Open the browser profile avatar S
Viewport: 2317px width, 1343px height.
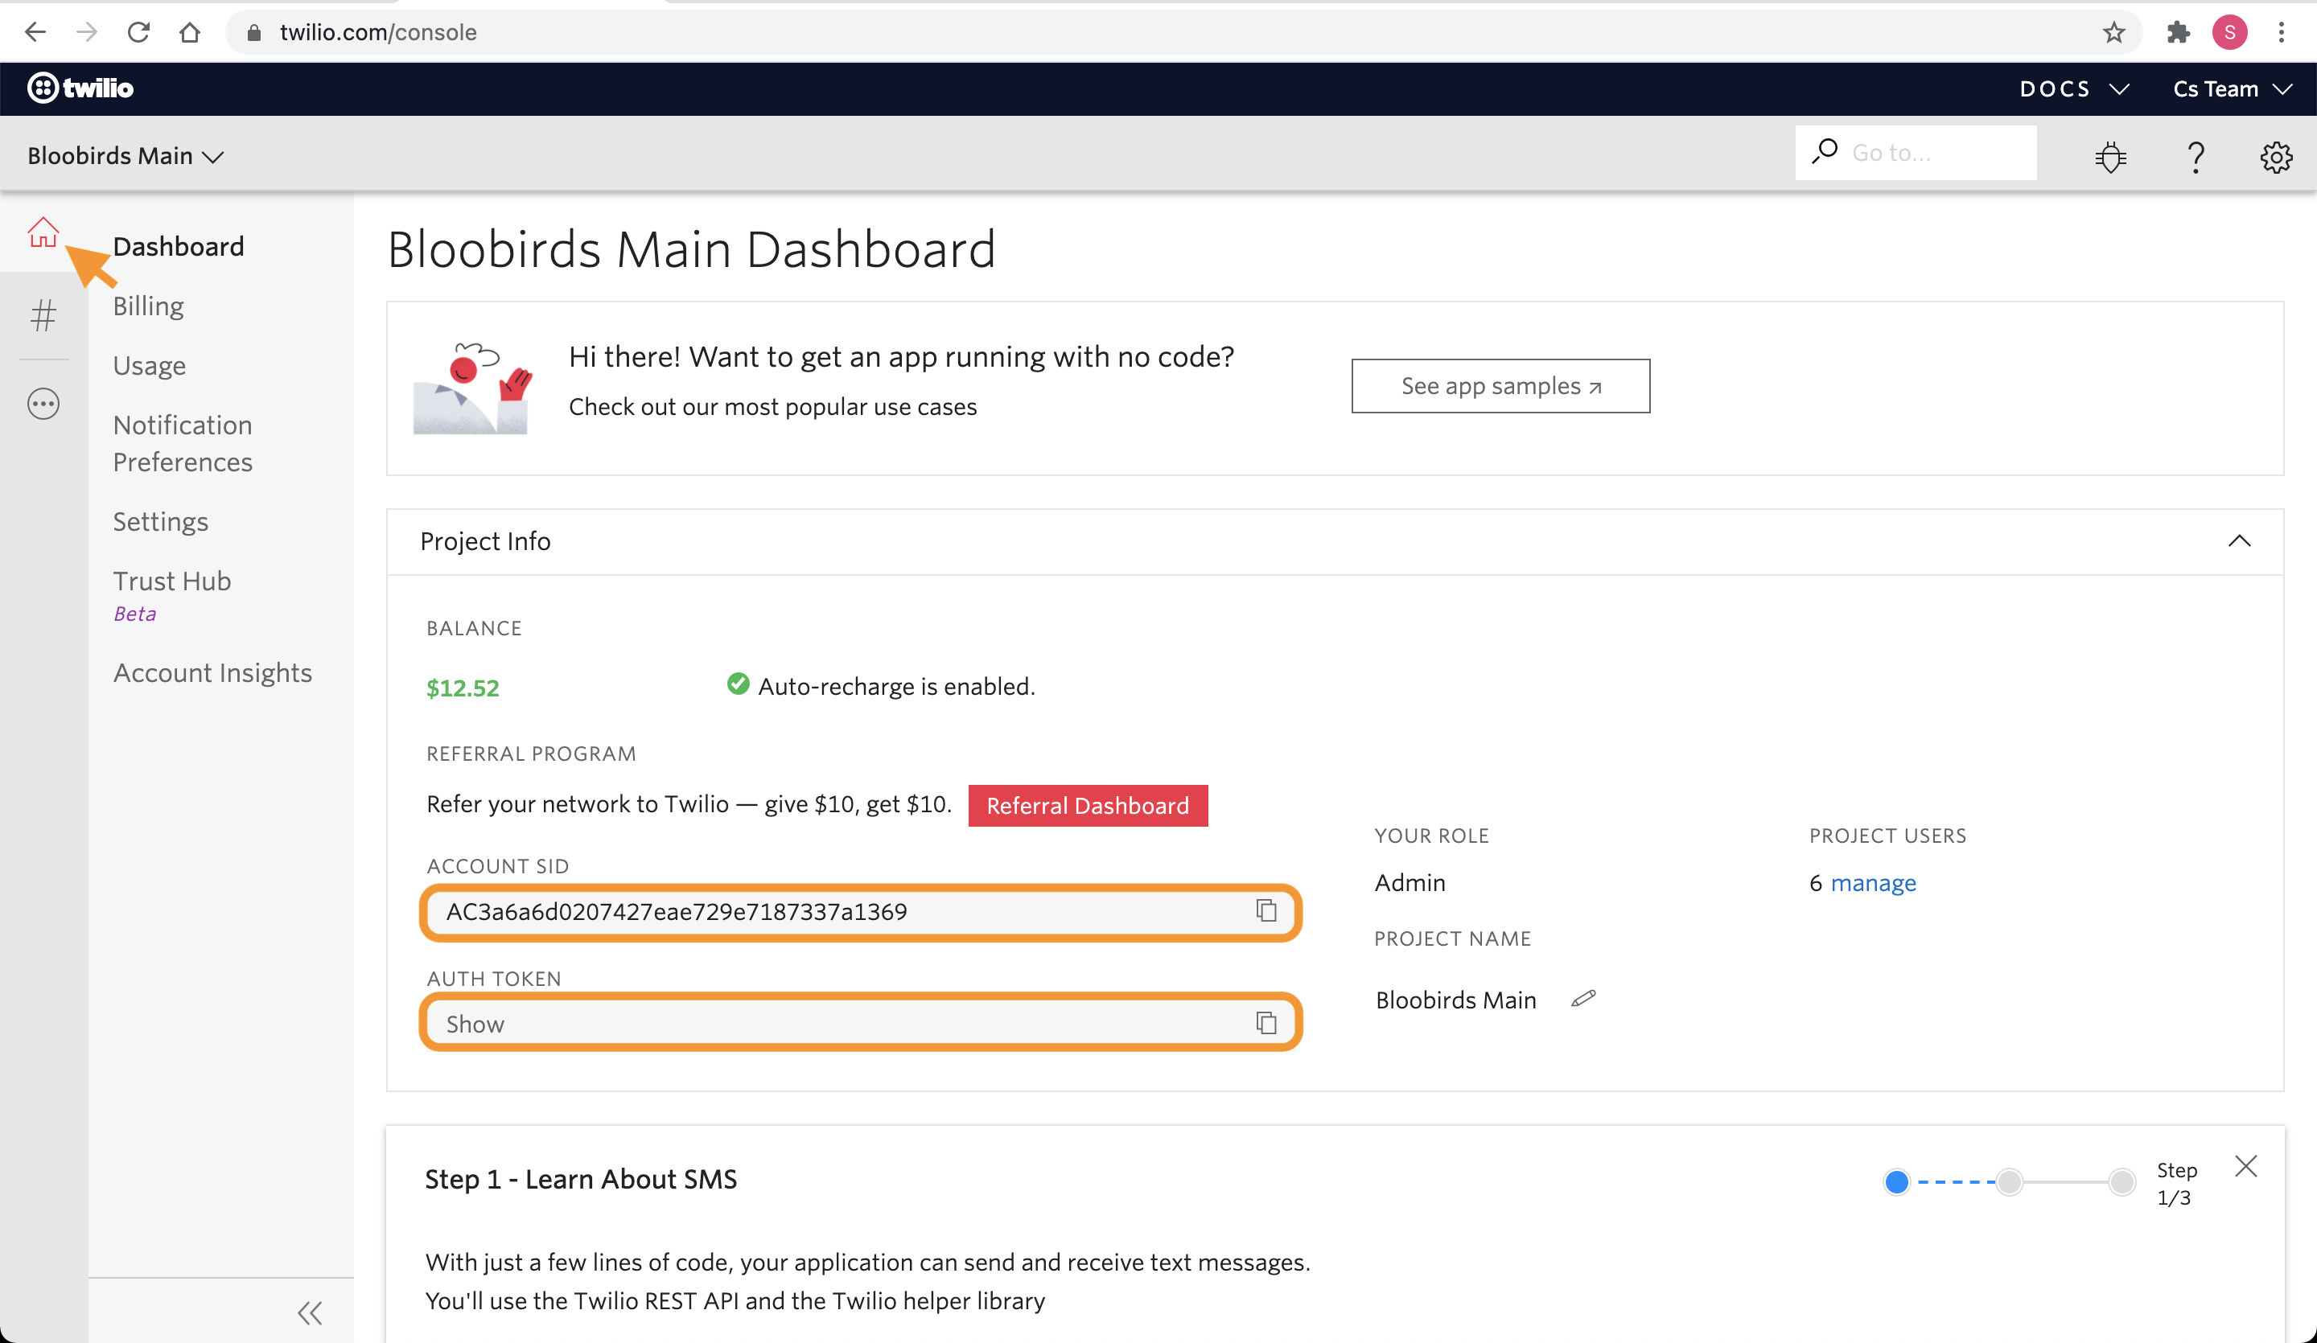tap(2229, 32)
